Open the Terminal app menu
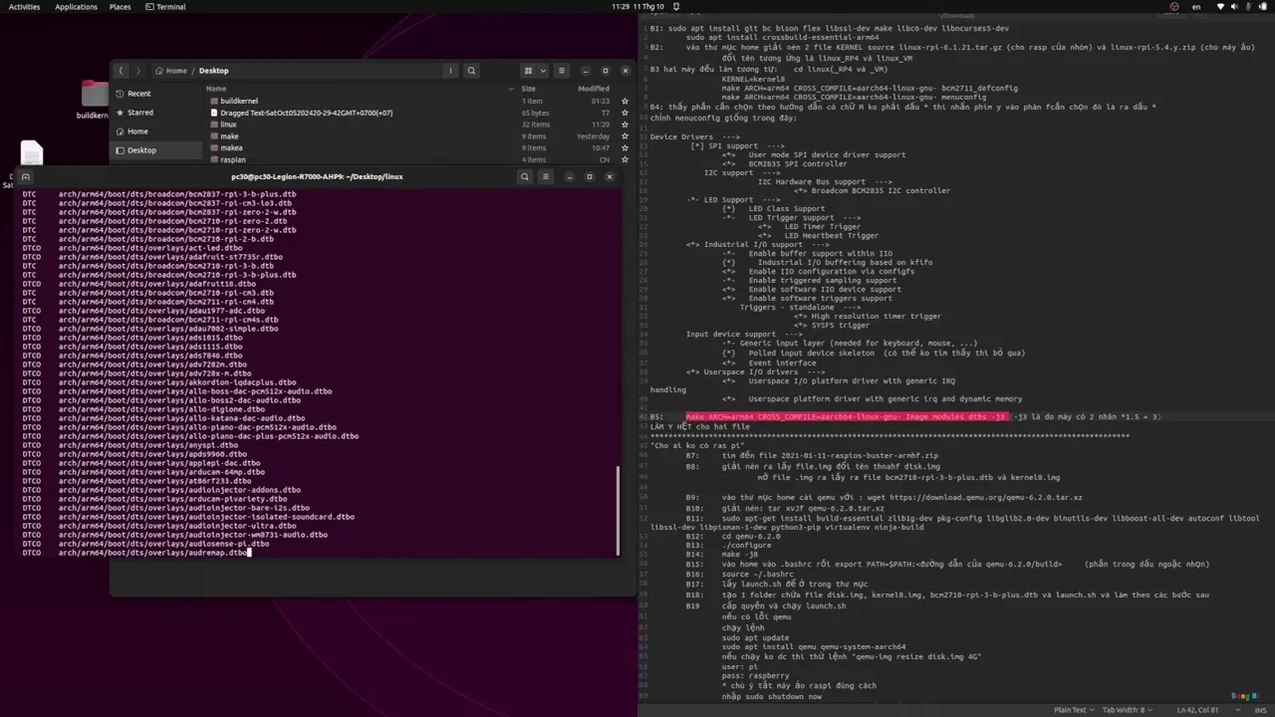Viewport: 1275px width, 717px height. point(165,7)
